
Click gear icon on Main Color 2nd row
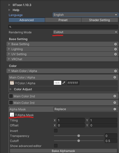(x=115, y=96)
